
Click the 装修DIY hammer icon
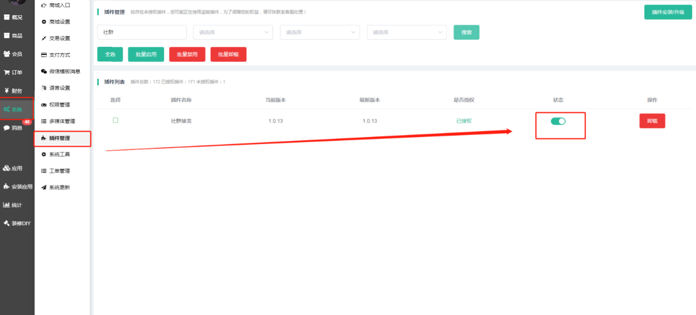click(x=7, y=223)
